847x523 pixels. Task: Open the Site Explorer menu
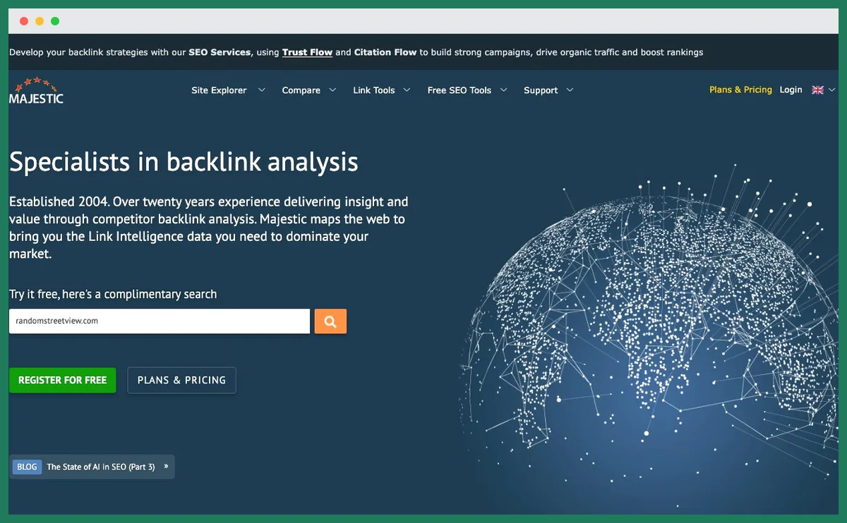(219, 90)
